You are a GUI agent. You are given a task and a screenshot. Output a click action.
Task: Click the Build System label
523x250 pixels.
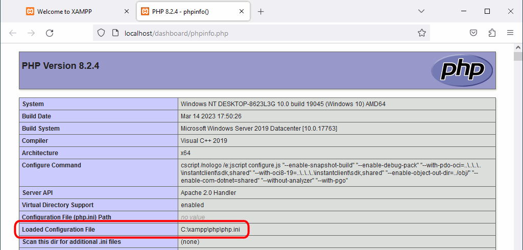coord(41,129)
